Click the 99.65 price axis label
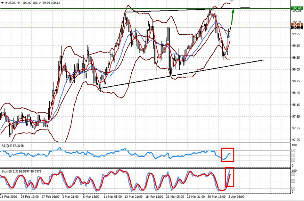The image size is (304, 201). pos(296,46)
